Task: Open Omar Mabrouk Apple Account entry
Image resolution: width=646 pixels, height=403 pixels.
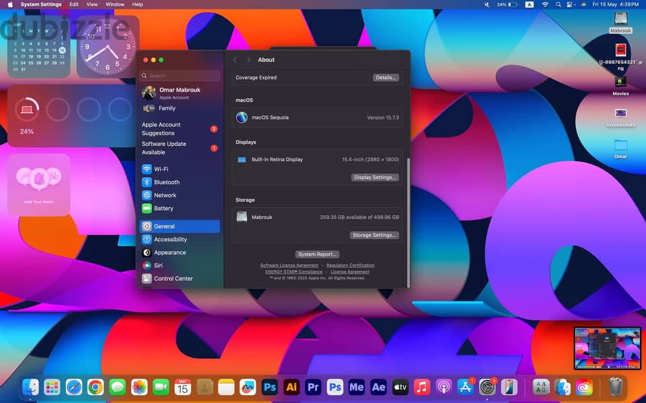Action: point(180,93)
